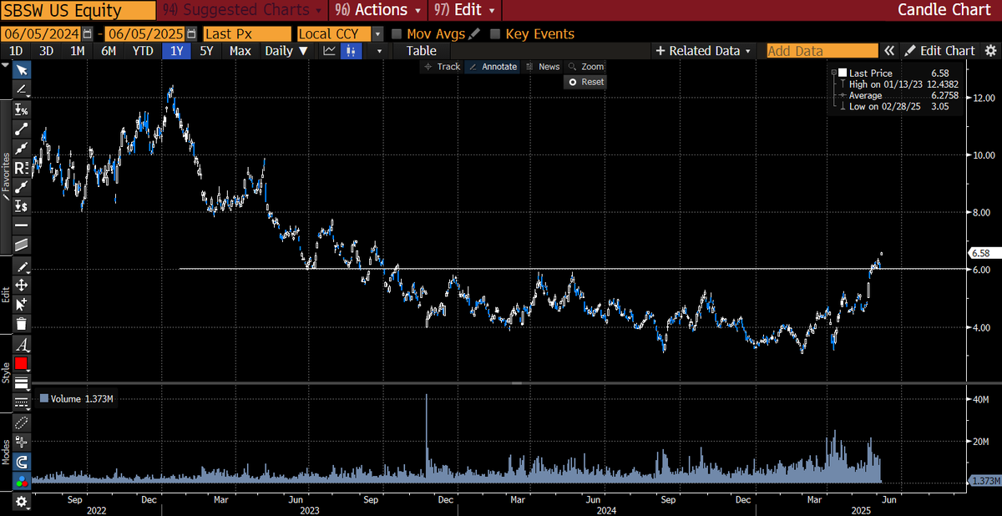Choose the ray line tool

(22, 186)
